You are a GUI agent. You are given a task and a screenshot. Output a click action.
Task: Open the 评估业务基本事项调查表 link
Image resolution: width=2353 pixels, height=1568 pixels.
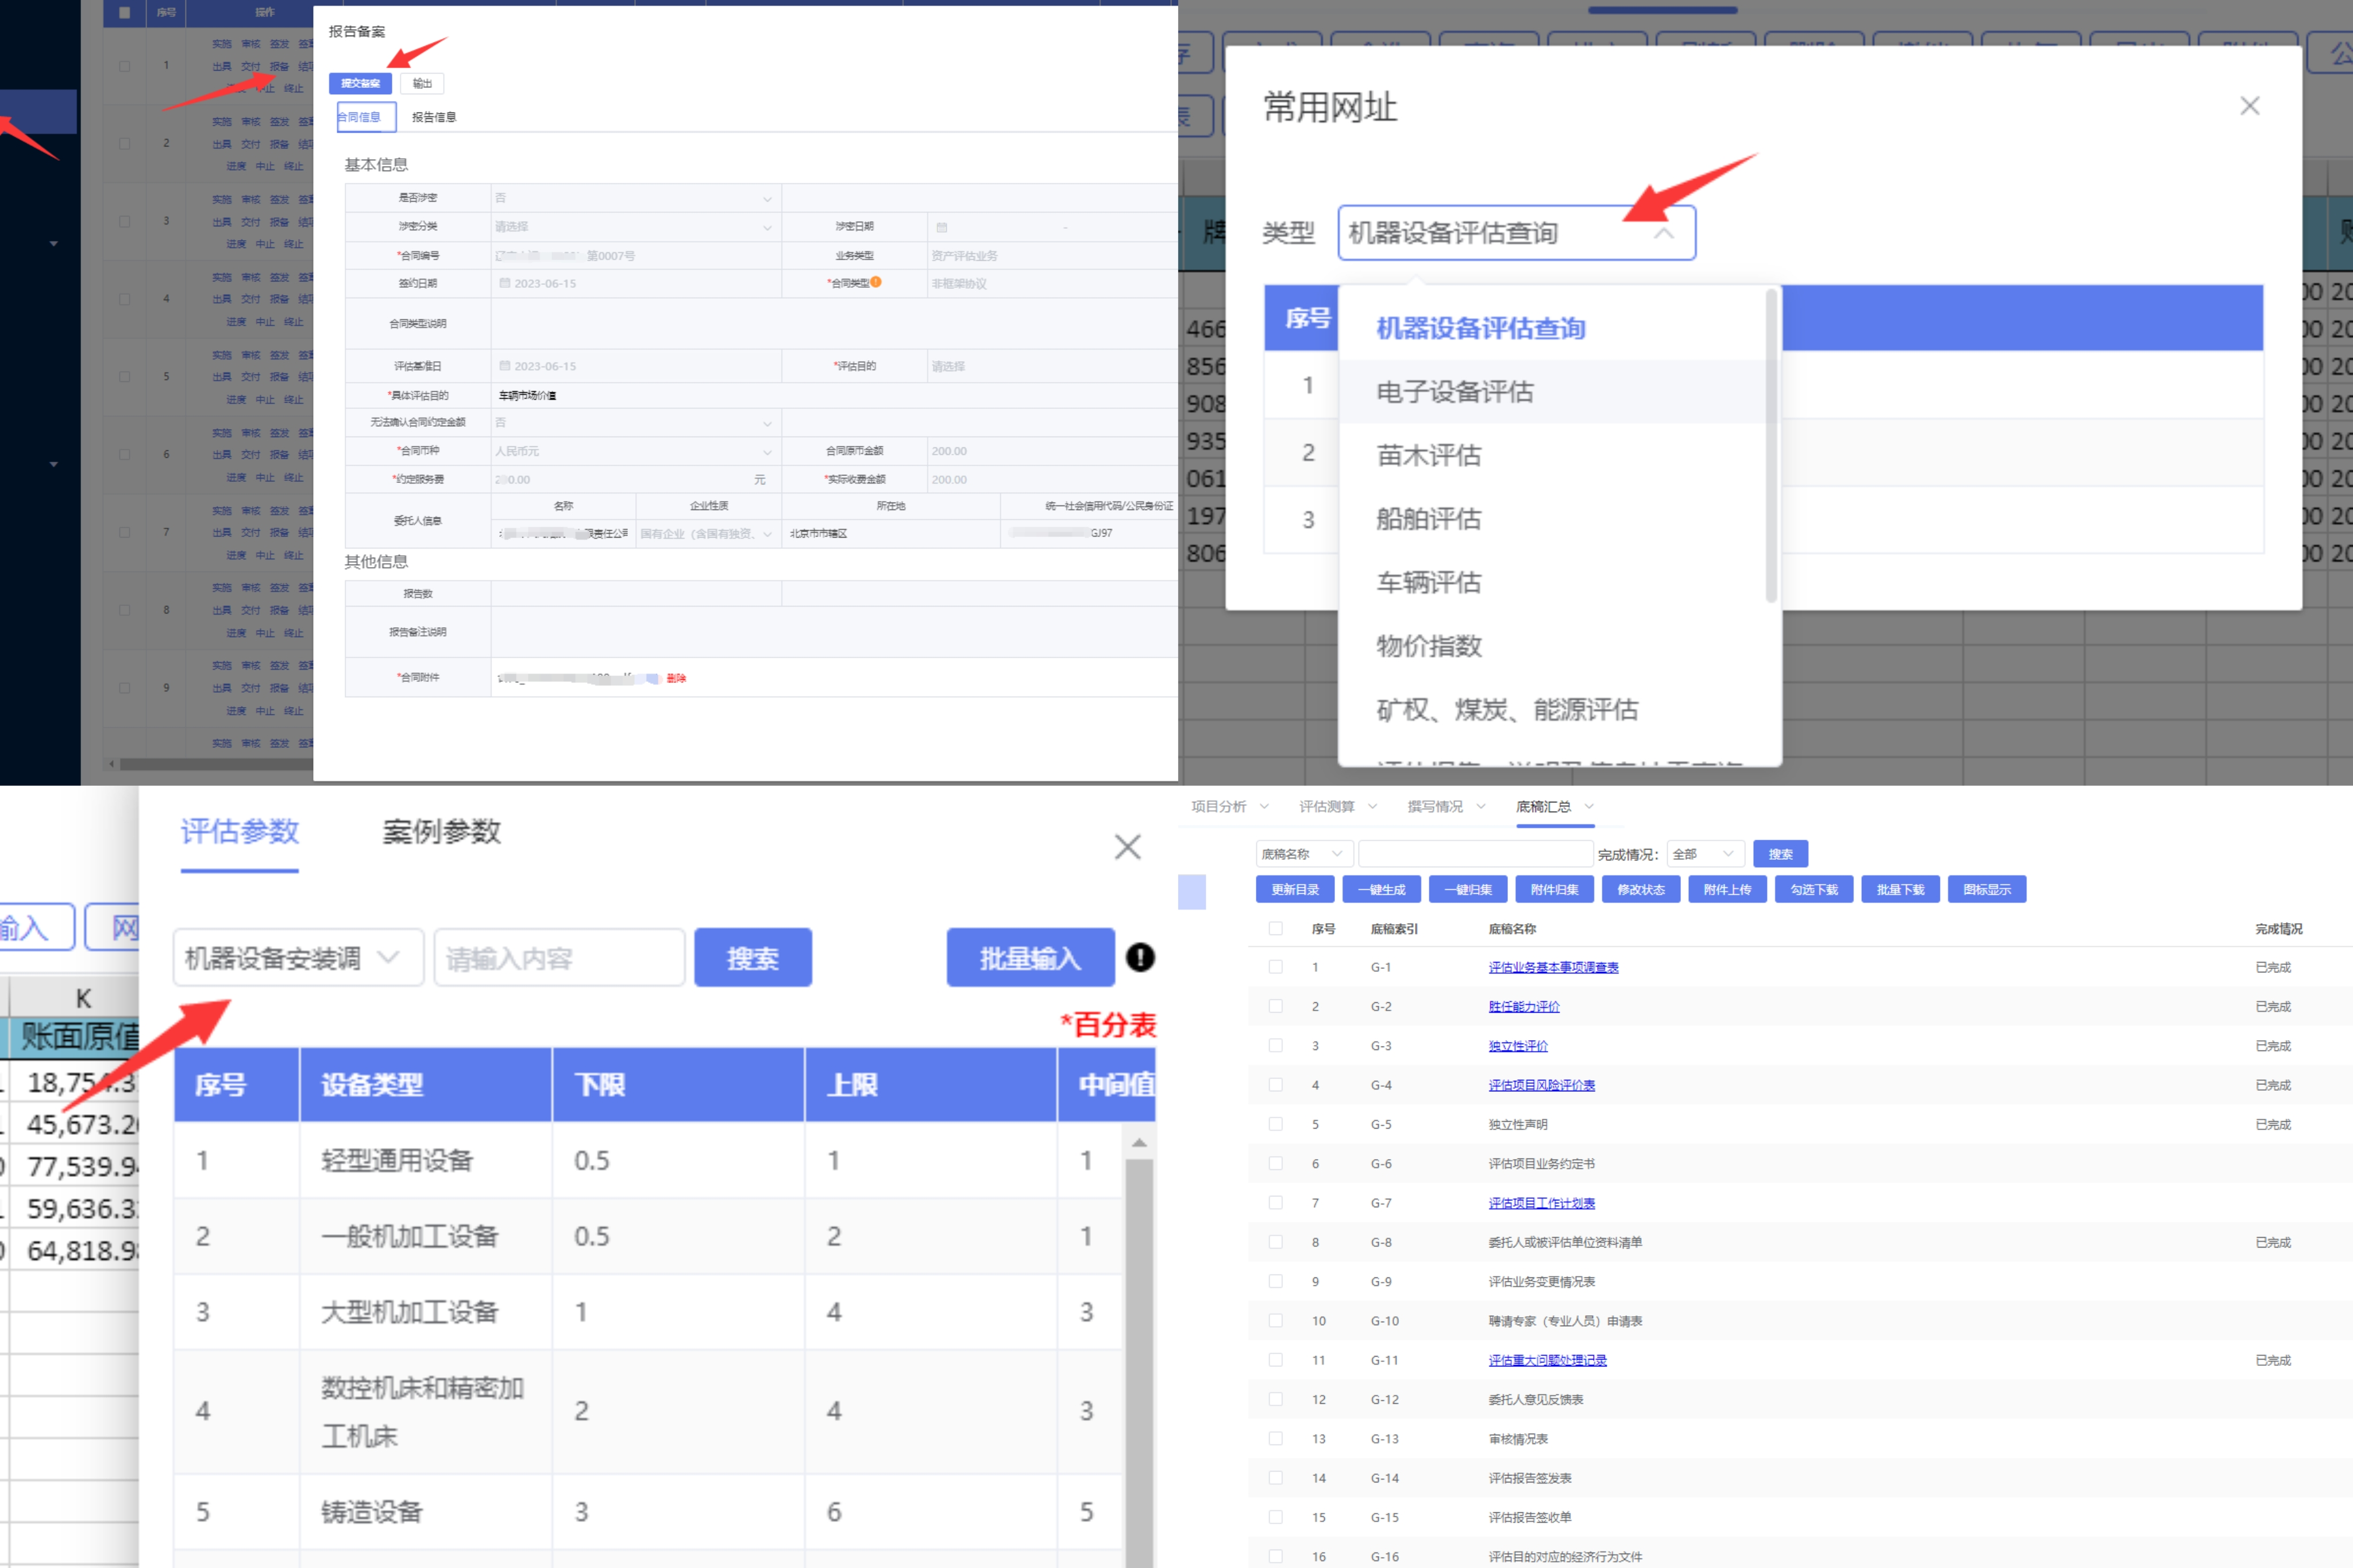pos(1553,967)
